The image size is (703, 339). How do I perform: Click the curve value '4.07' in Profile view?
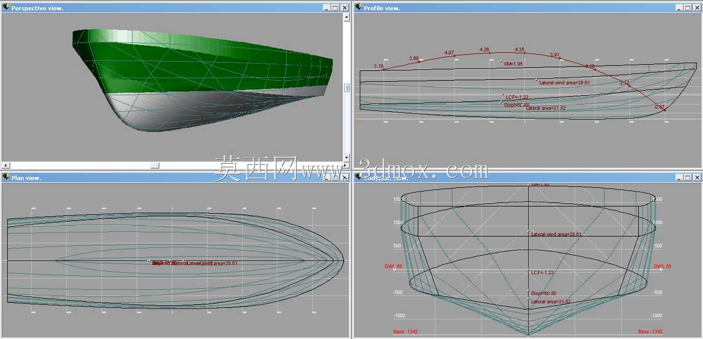pos(449,53)
